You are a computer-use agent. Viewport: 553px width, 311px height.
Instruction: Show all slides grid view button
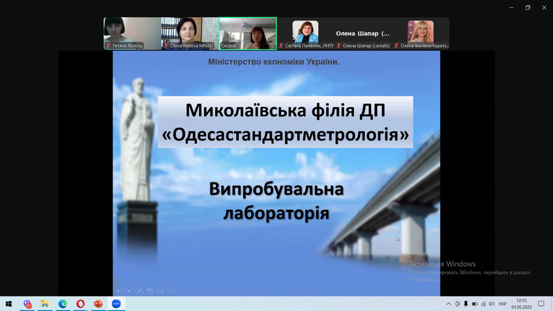coord(150,291)
